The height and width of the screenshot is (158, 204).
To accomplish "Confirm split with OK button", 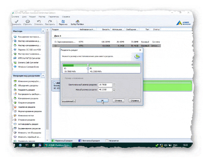I will click(102, 100).
